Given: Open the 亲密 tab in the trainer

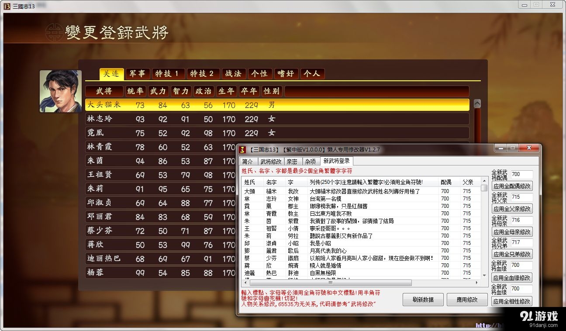Looking at the screenshot, I should coord(292,162).
